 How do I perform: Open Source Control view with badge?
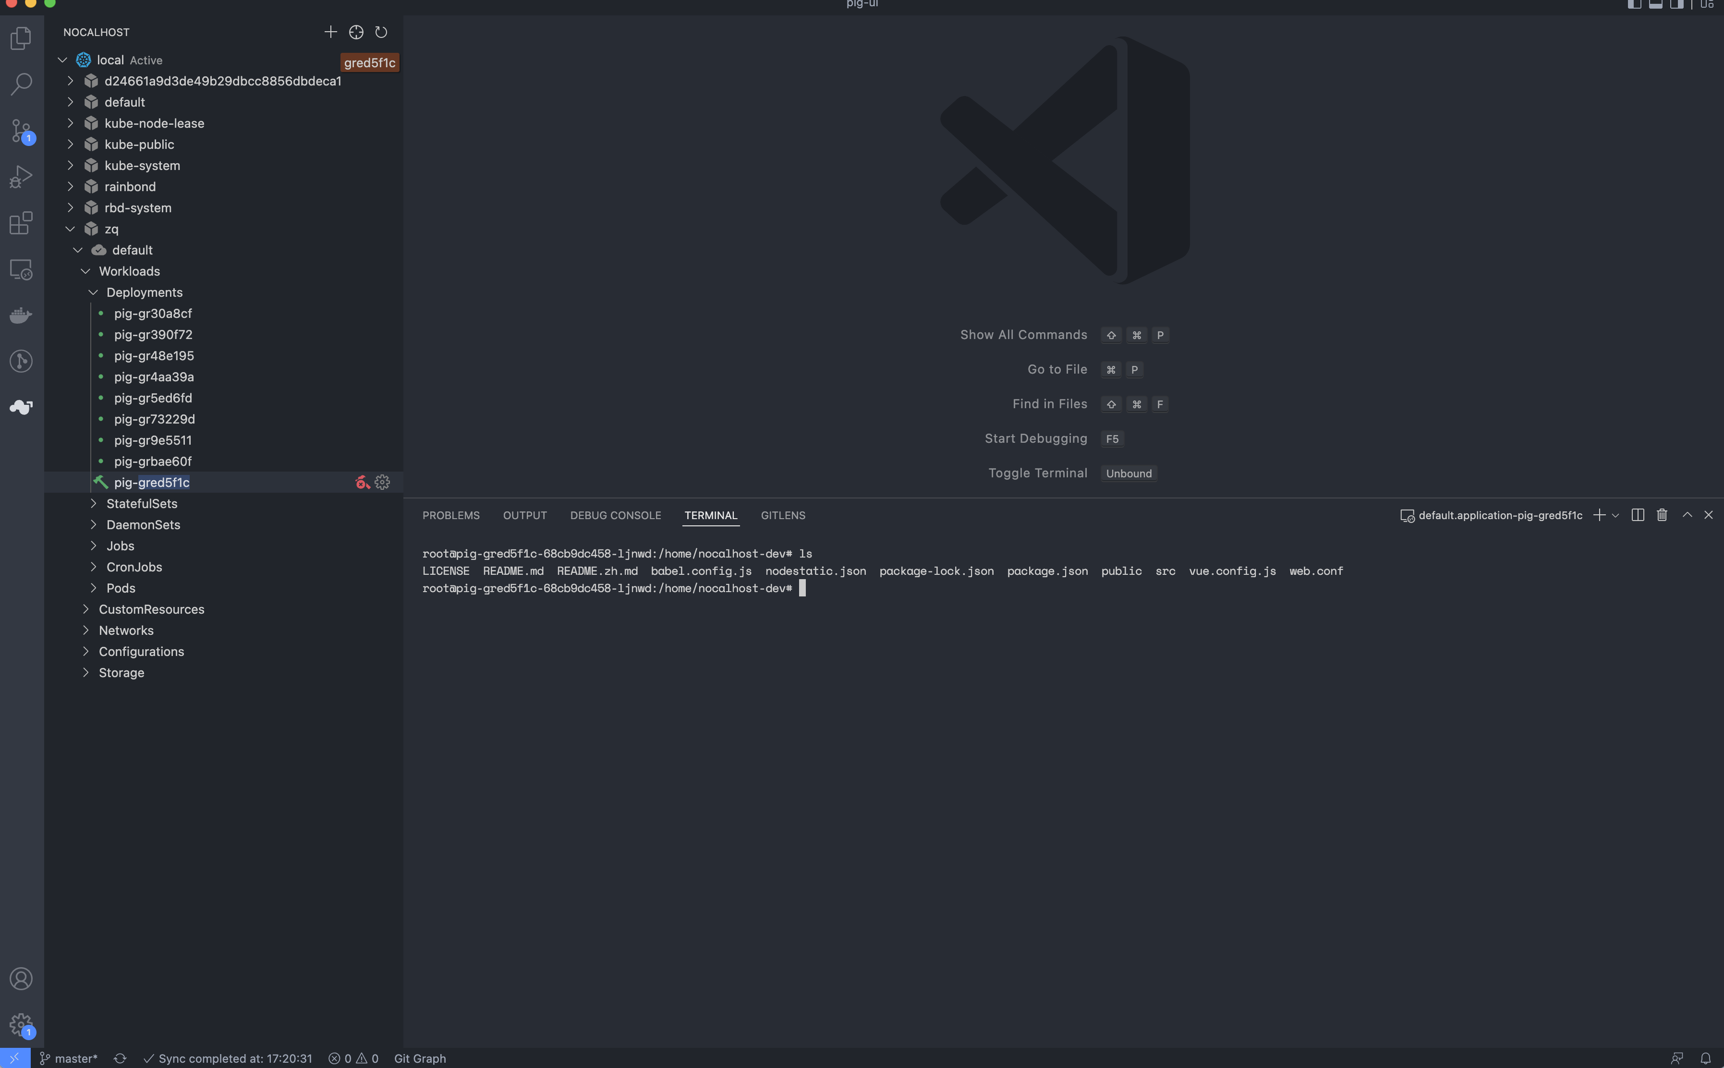click(21, 131)
